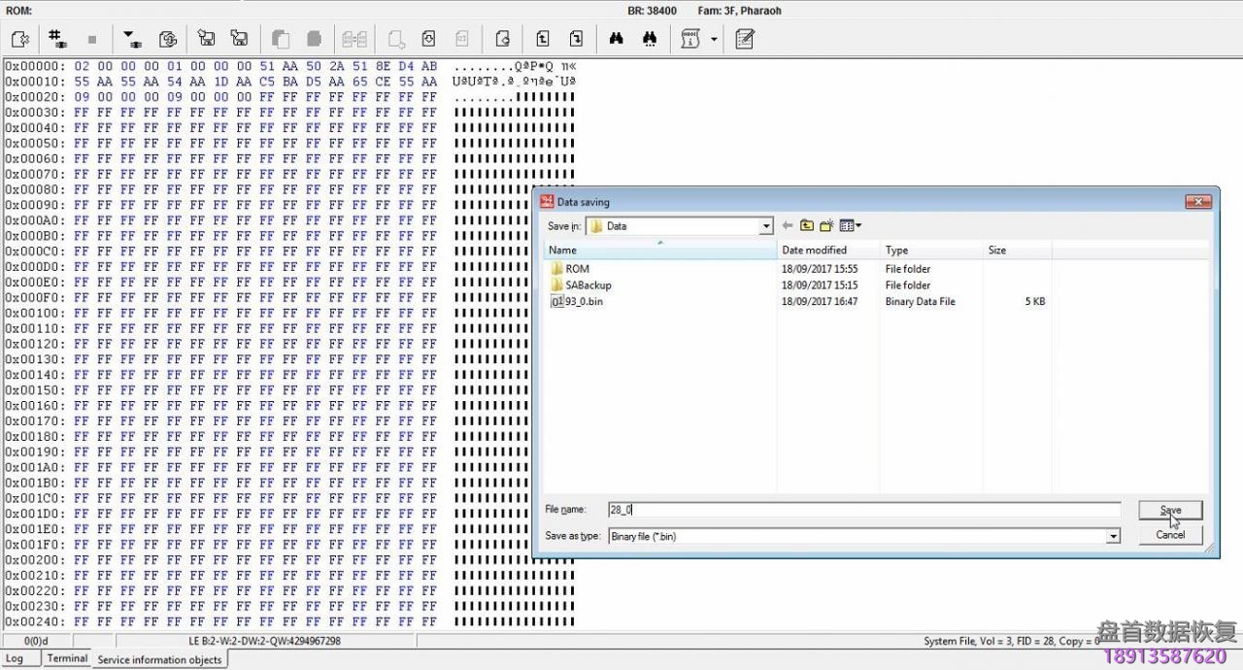Click the exit task icon on the toolbar

[21, 39]
